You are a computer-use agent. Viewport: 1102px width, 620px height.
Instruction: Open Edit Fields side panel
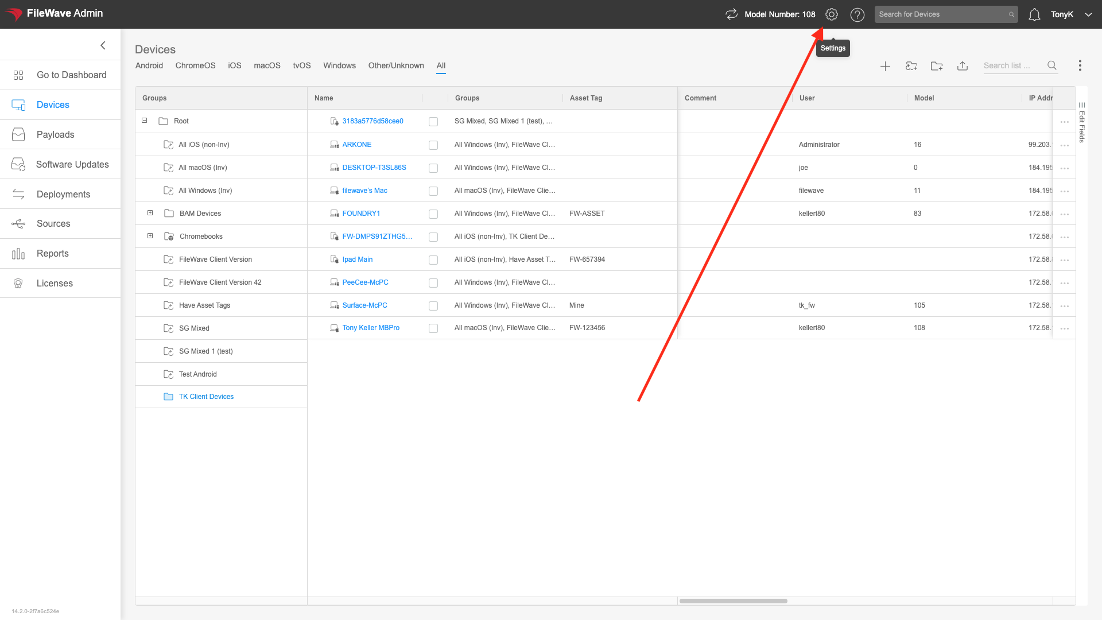1081,122
